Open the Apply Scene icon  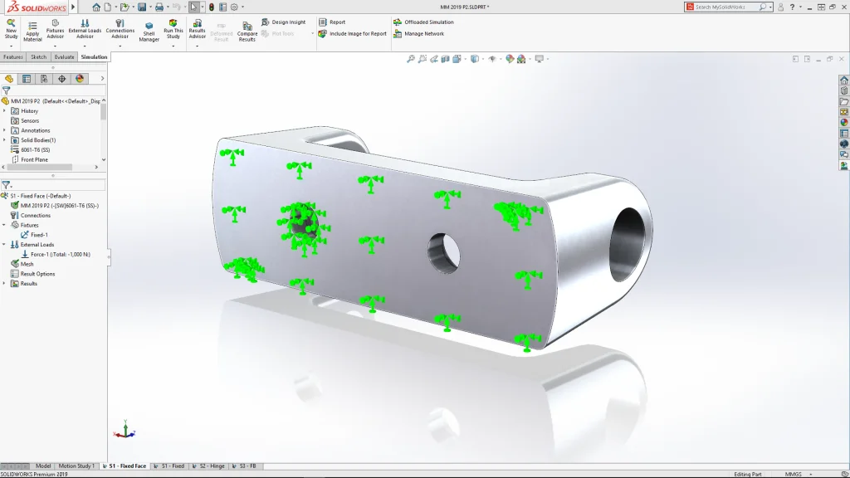tap(521, 59)
